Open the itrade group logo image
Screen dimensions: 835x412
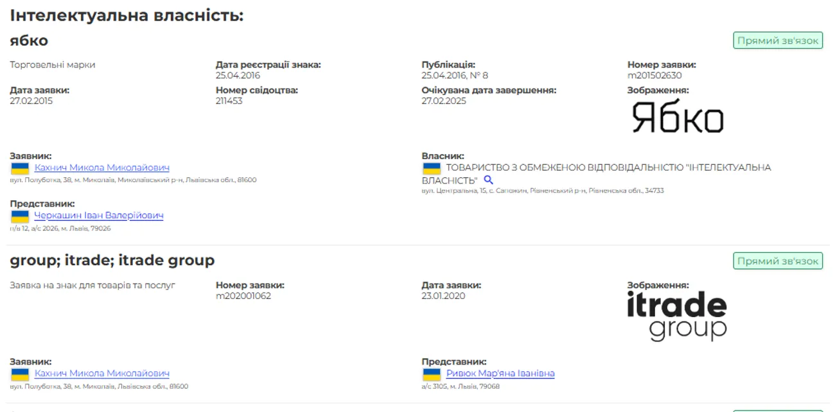click(676, 315)
